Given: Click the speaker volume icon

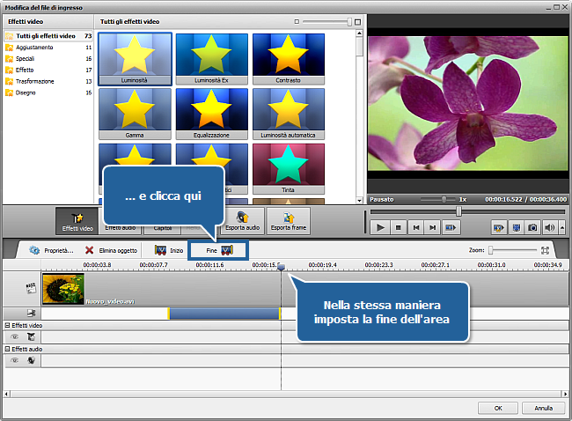Looking at the screenshot, I should [548, 227].
